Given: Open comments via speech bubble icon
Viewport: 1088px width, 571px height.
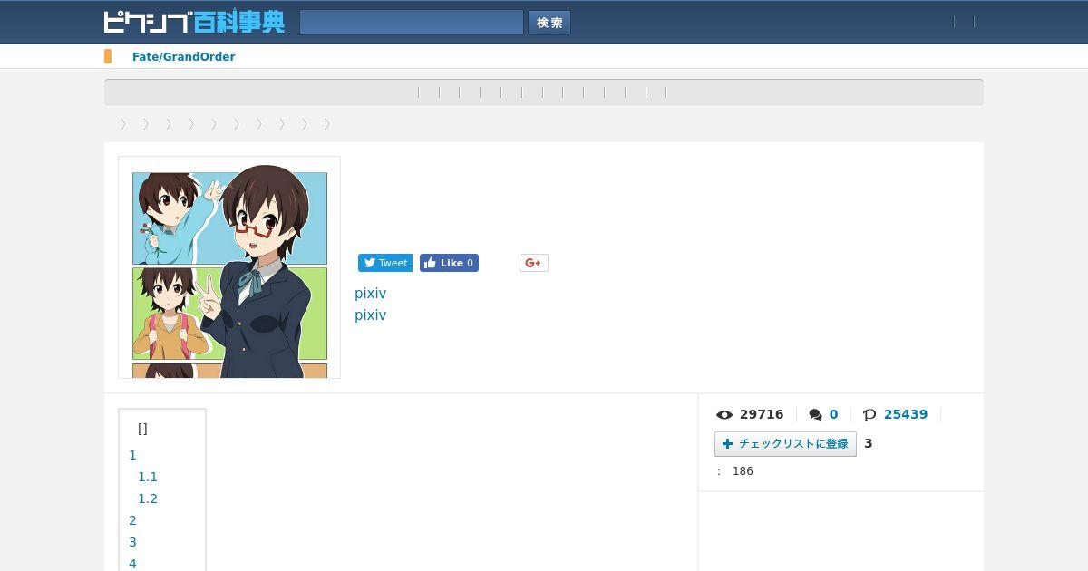Looking at the screenshot, I should click(x=816, y=414).
